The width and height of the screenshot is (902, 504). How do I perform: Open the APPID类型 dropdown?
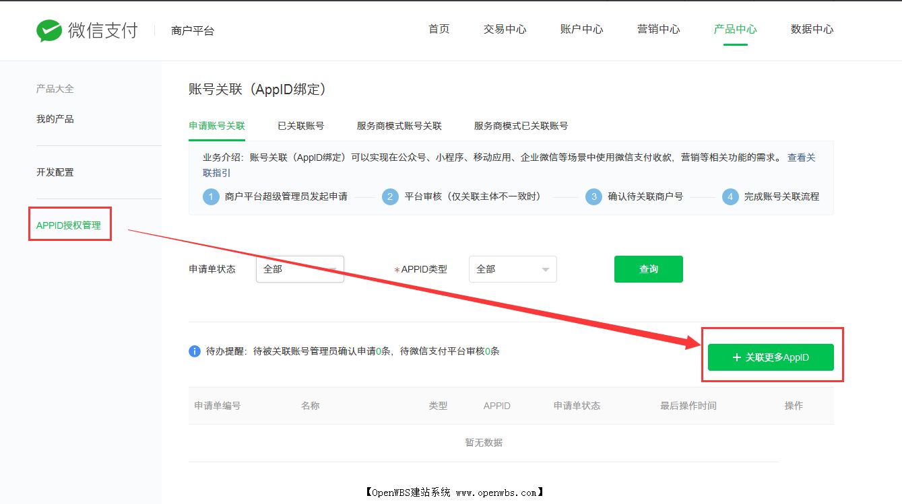(x=512, y=268)
